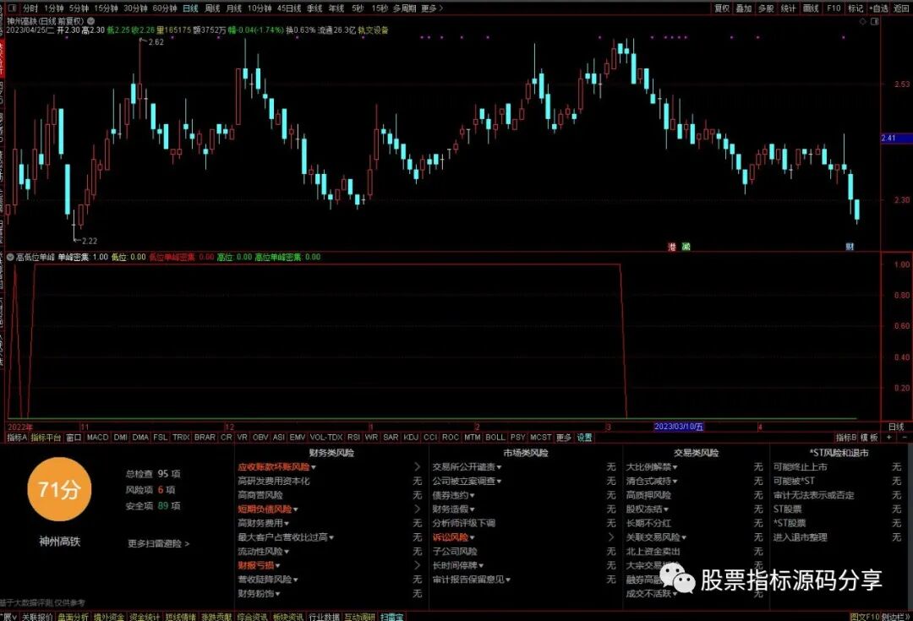This screenshot has height=621, width=913.
Task: Select the VOL-TDX indicator
Action: tap(326, 437)
